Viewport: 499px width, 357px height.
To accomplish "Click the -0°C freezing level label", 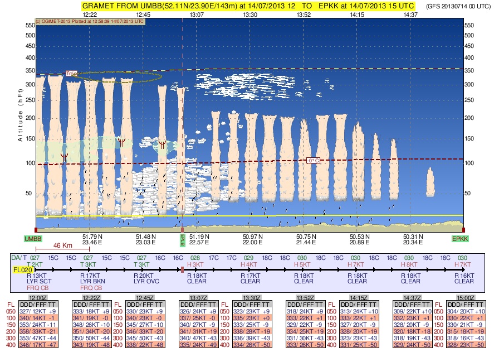I will 313,160.
